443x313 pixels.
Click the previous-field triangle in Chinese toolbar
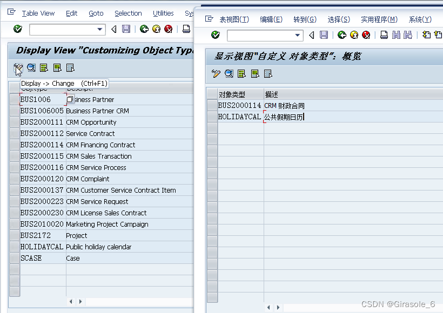pyautogui.click(x=312, y=35)
